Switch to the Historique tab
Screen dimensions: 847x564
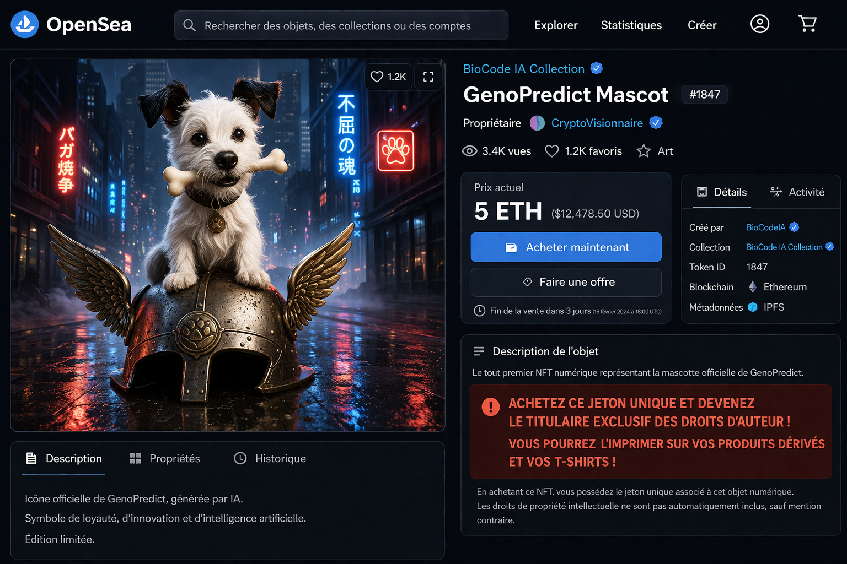point(270,458)
